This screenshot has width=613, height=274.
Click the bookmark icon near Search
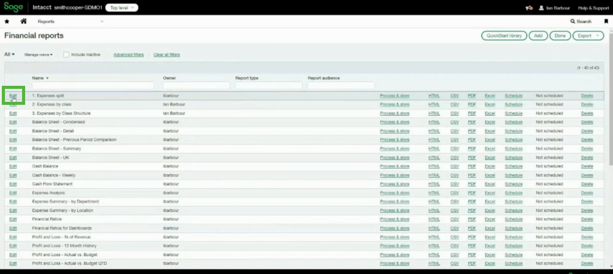(606, 21)
